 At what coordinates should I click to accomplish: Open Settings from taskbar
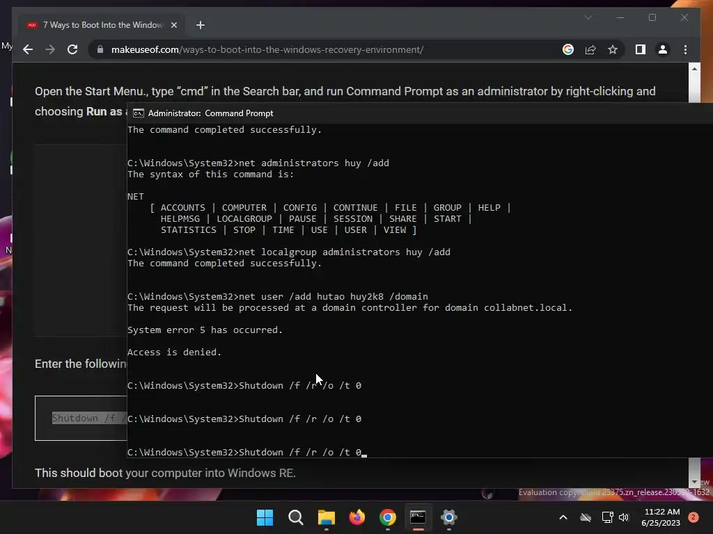[449, 517]
